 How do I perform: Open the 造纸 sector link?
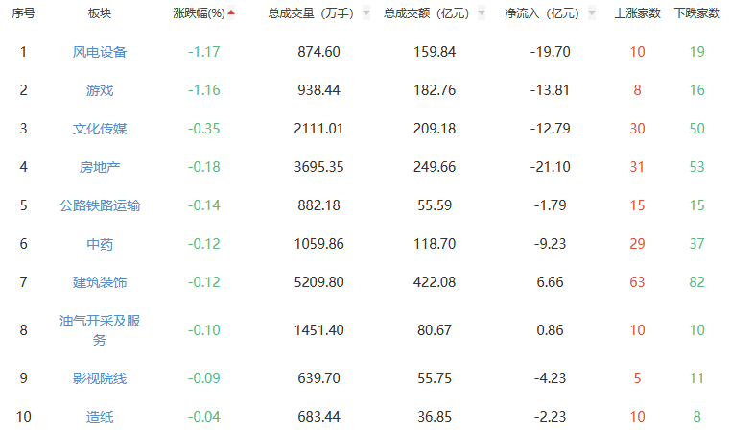pos(99,417)
